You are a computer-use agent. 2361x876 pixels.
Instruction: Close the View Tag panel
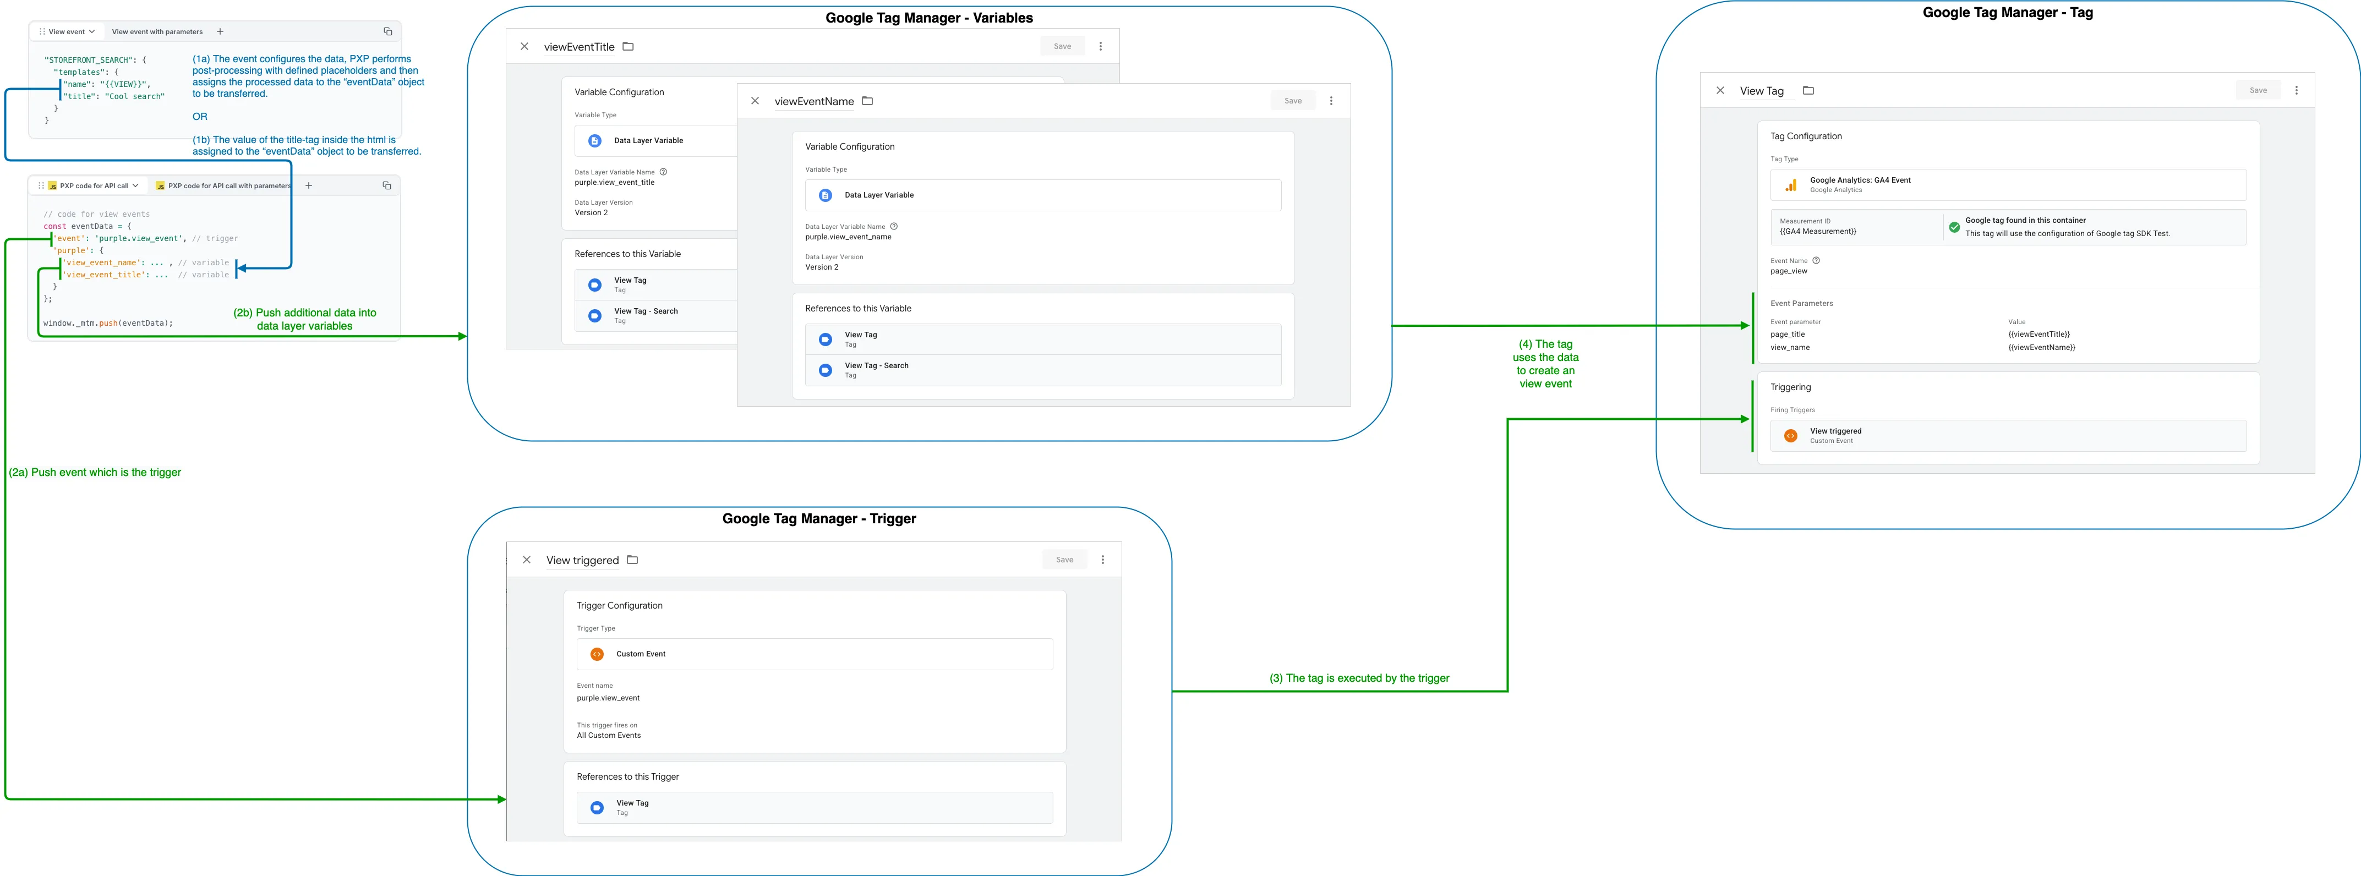pyautogui.click(x=1720, y=90)
